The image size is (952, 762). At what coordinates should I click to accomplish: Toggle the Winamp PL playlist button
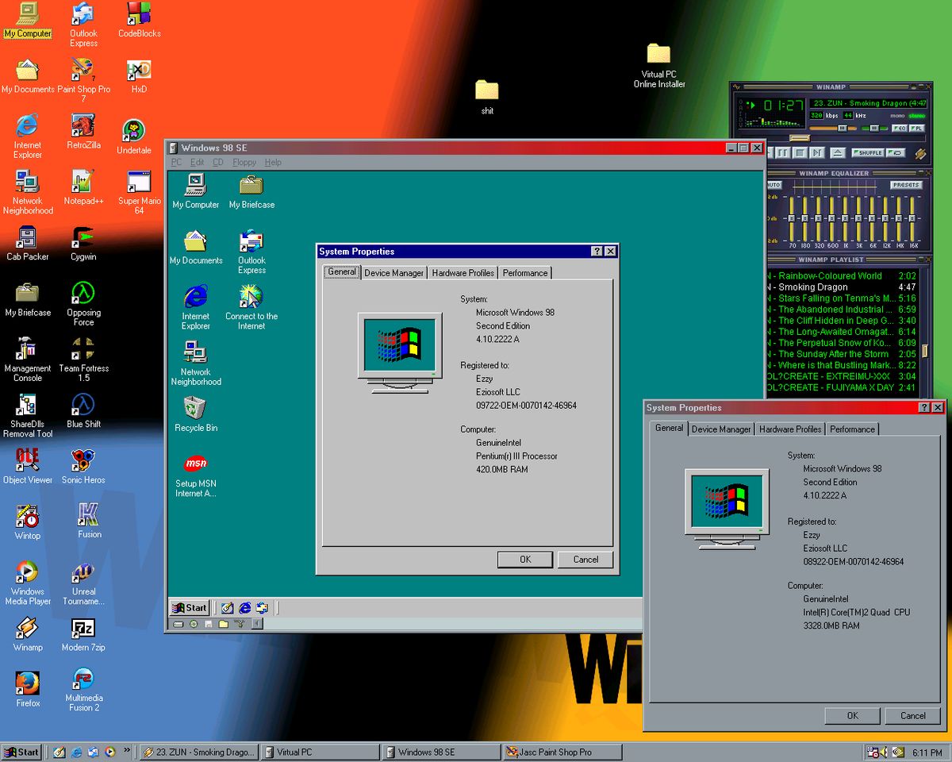(916, 128)
